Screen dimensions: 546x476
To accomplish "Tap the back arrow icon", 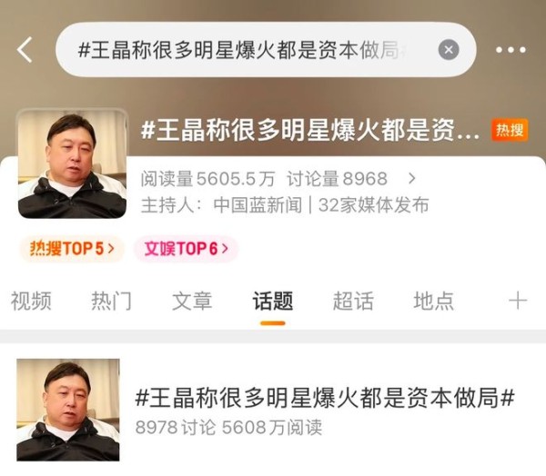I will coord(25,50).
